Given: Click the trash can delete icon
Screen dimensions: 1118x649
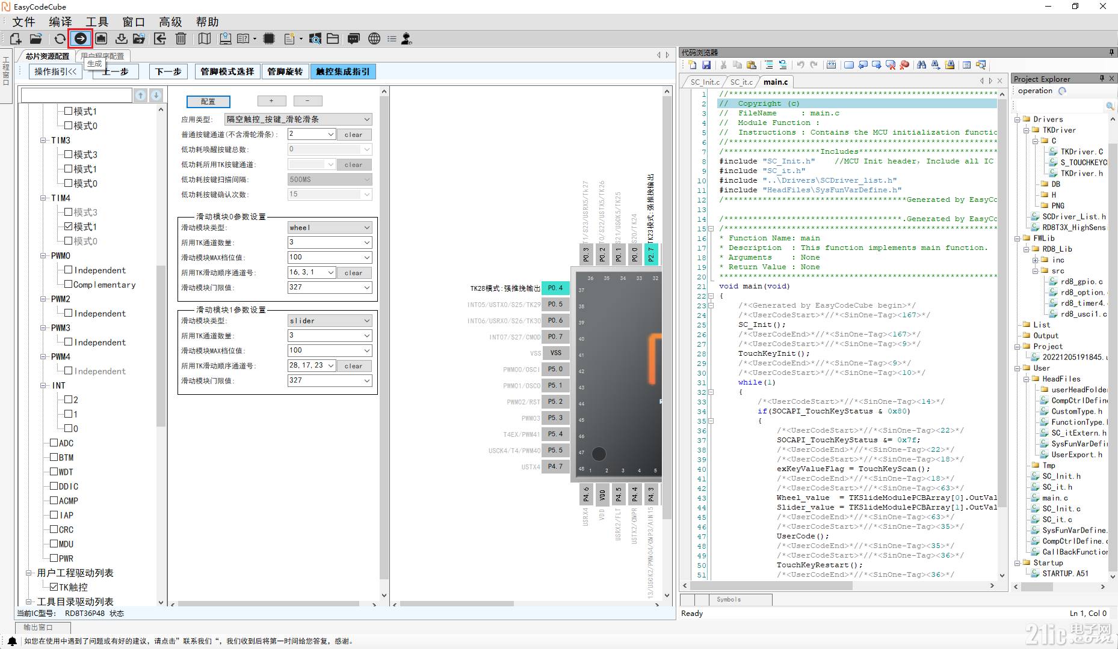Looking at the screenshot, I should pos(181,39).
